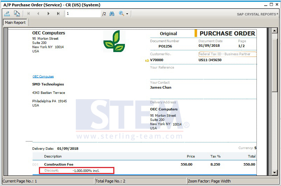Click the Original label
This screenshot has height=186, width=281.
pyautogui.click(x=168, y=34)
